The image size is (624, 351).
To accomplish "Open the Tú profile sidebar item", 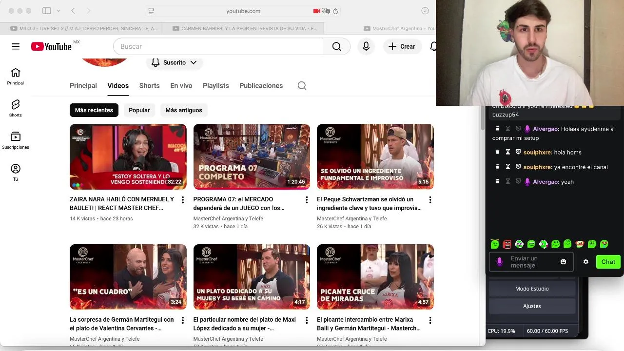I will click(x=16, y=173).
